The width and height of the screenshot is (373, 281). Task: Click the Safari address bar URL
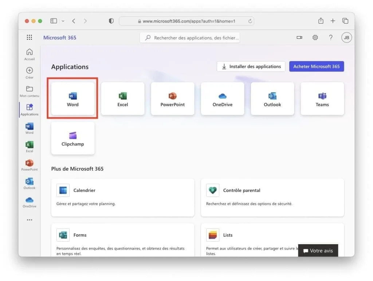coord(186,21)
